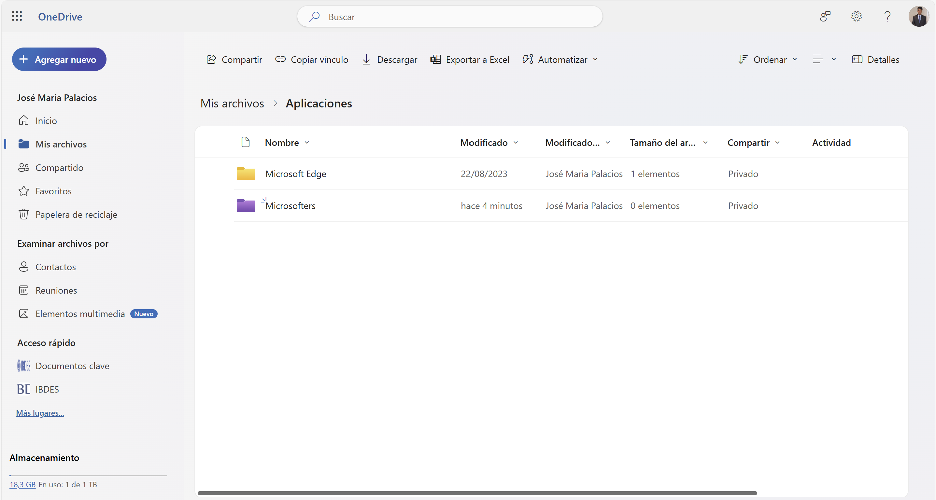This screenshot has height=500, width=936.
Task: Click the Agregar nuevo button
Action: click(59, 59)
